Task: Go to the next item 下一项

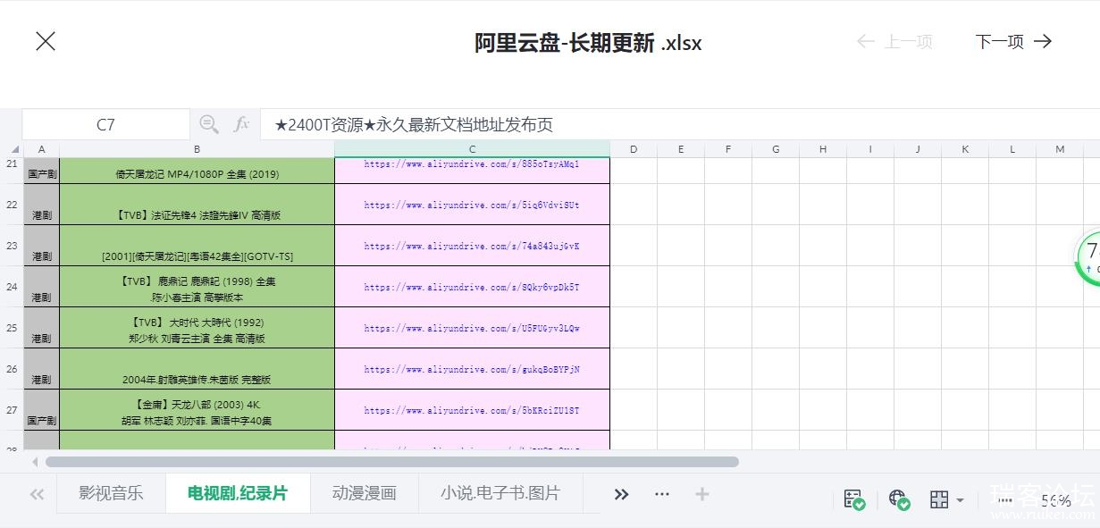Action: 1014,42
